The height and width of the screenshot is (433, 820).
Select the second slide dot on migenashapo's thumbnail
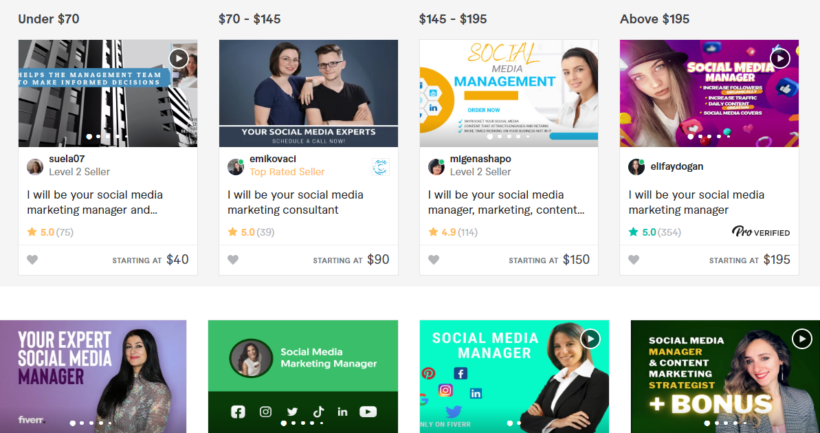pos(500,137)
